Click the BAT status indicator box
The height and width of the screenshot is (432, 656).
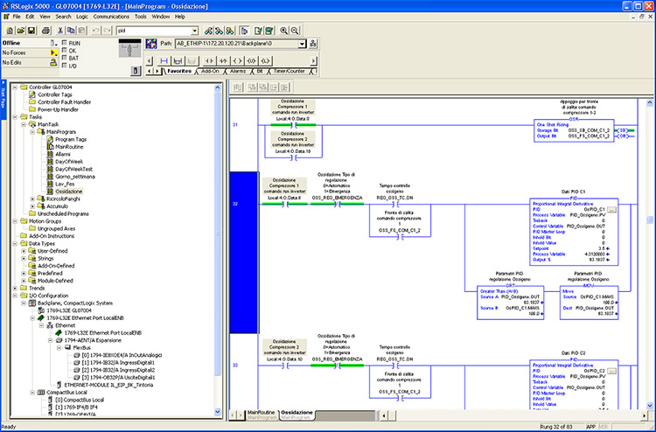click(65, 58)
